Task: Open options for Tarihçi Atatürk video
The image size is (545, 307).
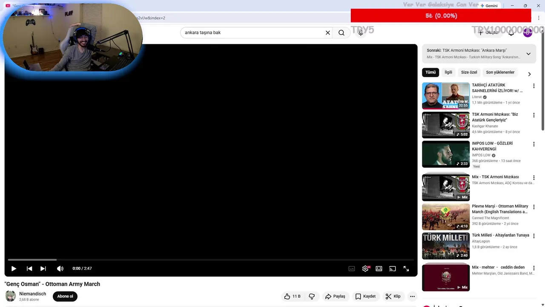Action: coord(534,86)
